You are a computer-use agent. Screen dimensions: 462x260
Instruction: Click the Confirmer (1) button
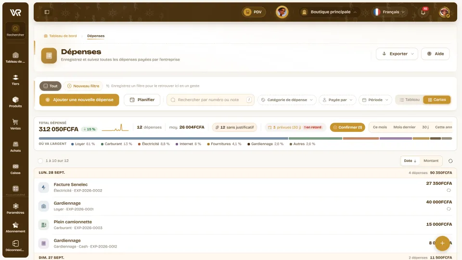click(x=347, y=127)
